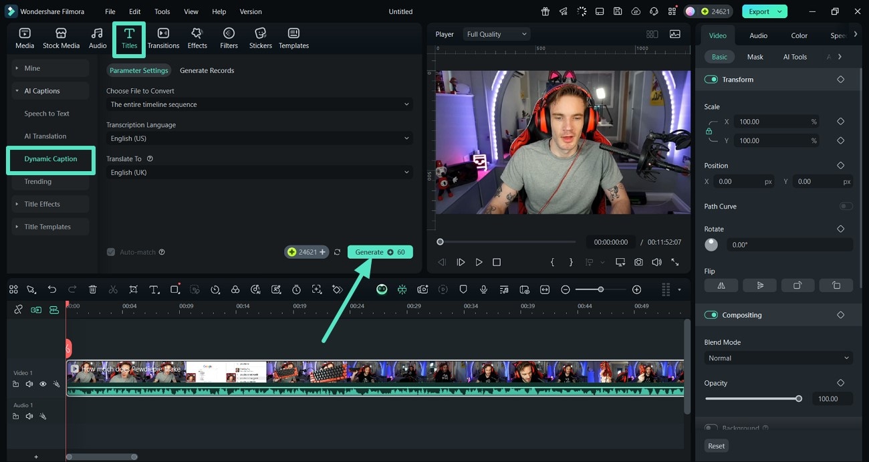Switch to the Mask sub-tab
Viewport: 869px width, 462px height.
tap(755, 57)
